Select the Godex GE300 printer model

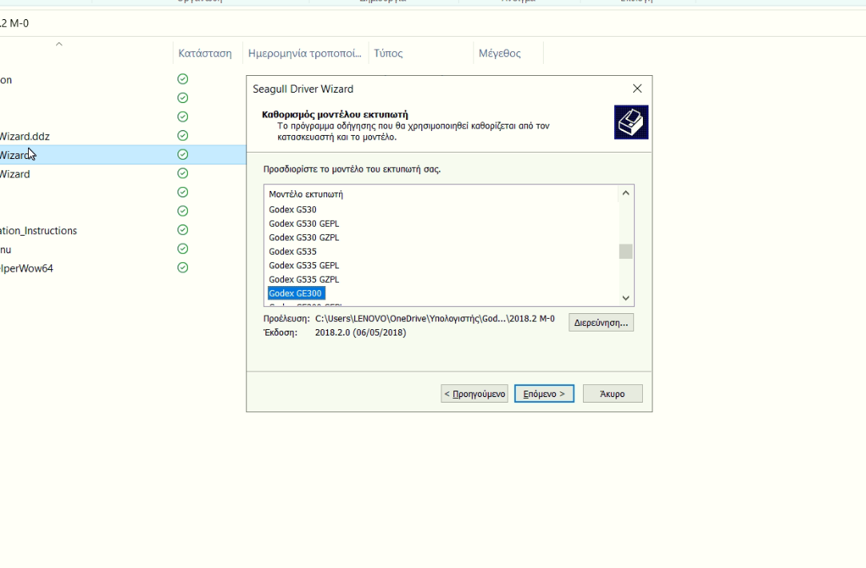[x=296, y=293]
